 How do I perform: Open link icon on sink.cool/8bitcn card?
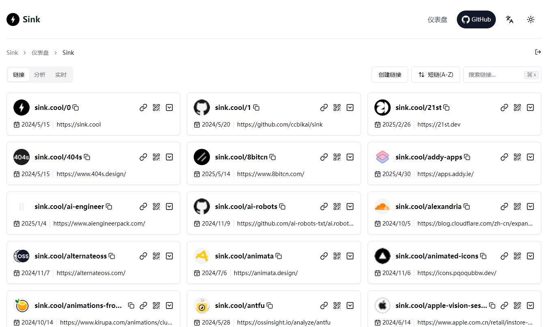pyautogui.click(x=324, y=157)
